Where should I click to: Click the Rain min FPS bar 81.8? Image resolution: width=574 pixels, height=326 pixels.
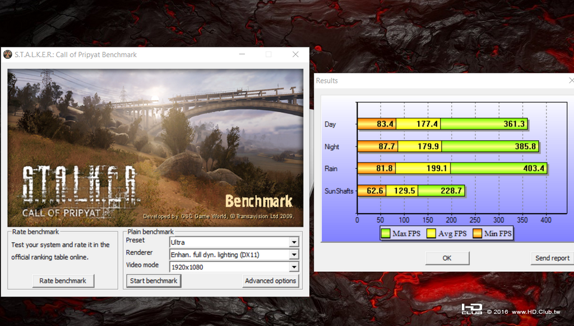376,168
